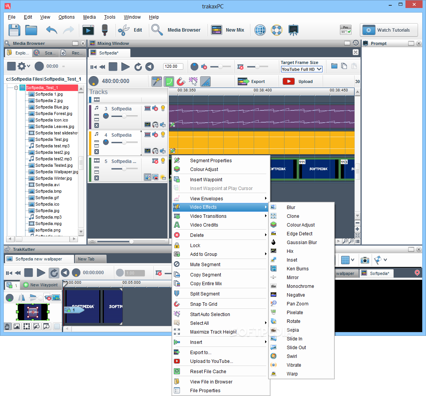The image size is (426, 396).
Task: Open project folder icon in main toolbar
Action: pos(31,30)
